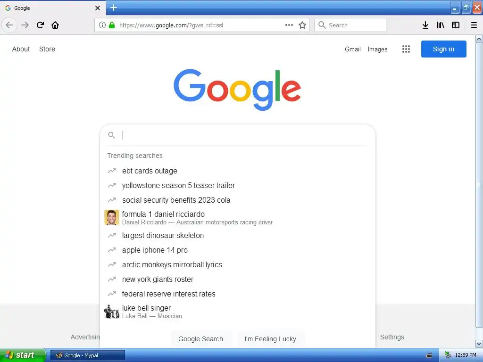Click trending arrow beside new york giants roster
This screenshot has width=483, height=362.
(x=111, y=279)
